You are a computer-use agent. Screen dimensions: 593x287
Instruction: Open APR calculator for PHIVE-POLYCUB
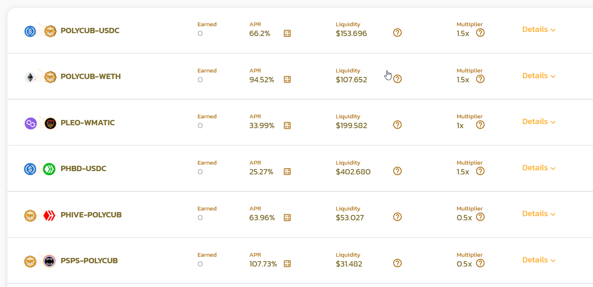287,218
